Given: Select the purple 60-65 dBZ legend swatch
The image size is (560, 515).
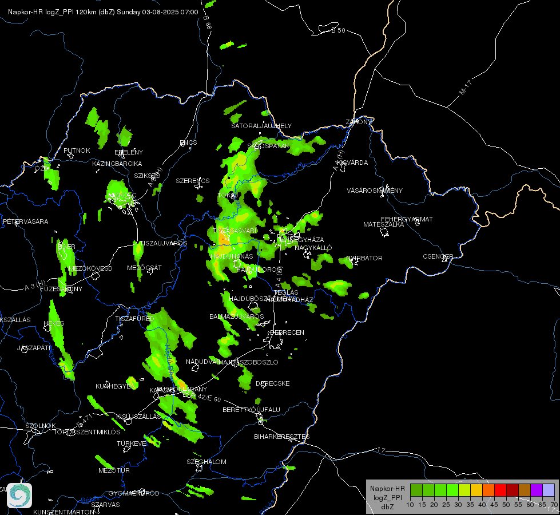Looking at the screenshot, I should click(536, 490).
